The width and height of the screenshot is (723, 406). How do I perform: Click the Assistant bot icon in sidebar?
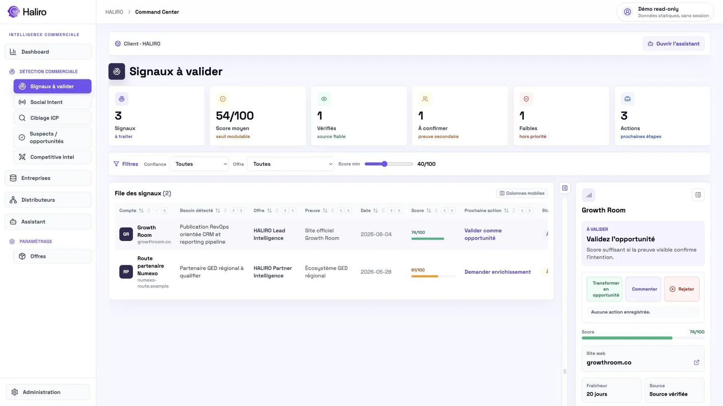tap(13, 221)
